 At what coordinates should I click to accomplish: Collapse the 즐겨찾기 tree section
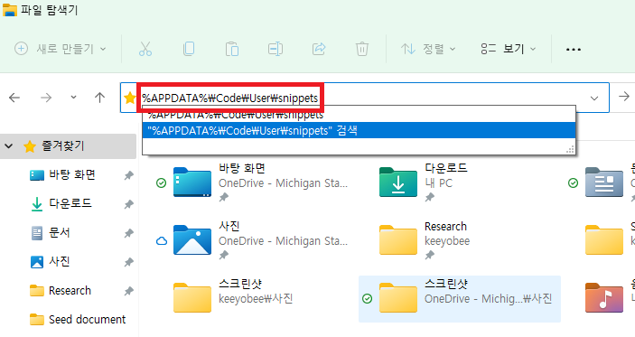[x=9, y=145]
